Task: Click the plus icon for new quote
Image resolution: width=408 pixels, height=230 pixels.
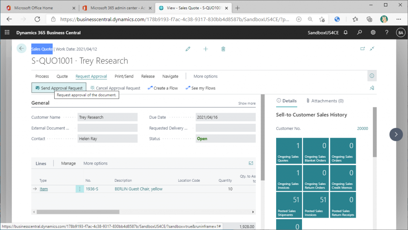Action: [206, 49]
